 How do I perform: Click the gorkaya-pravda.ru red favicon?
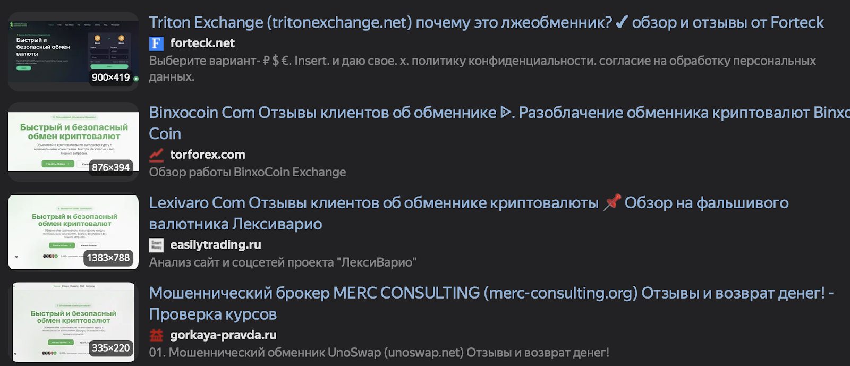click(x=156, y=335)
